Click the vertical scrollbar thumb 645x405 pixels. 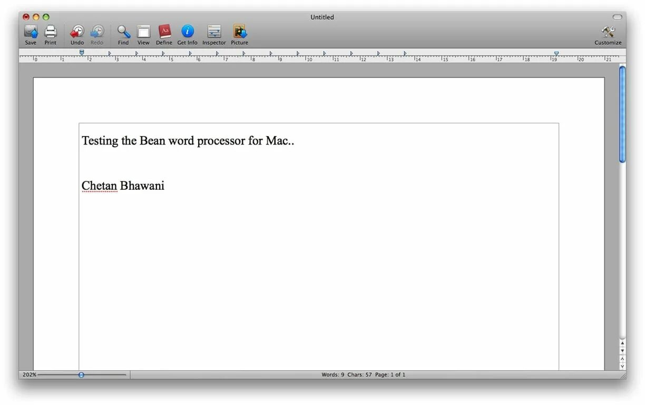pyautogui.click(x=622, y=114)
